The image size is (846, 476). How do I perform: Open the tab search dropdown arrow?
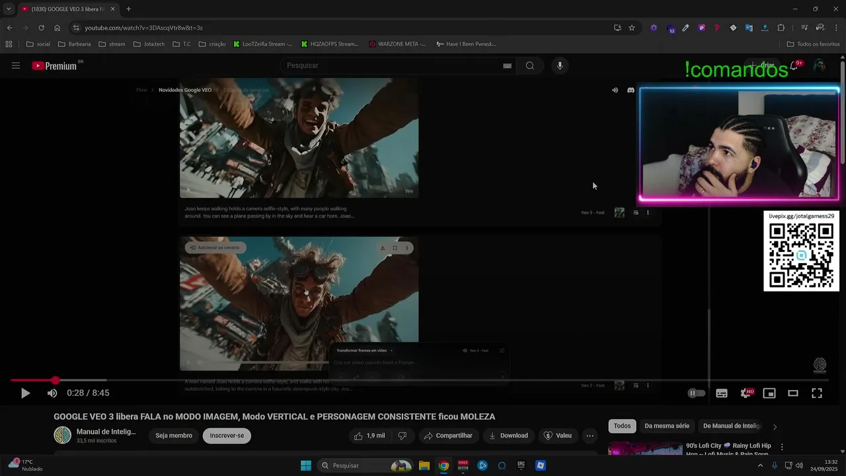pos(9,9)
